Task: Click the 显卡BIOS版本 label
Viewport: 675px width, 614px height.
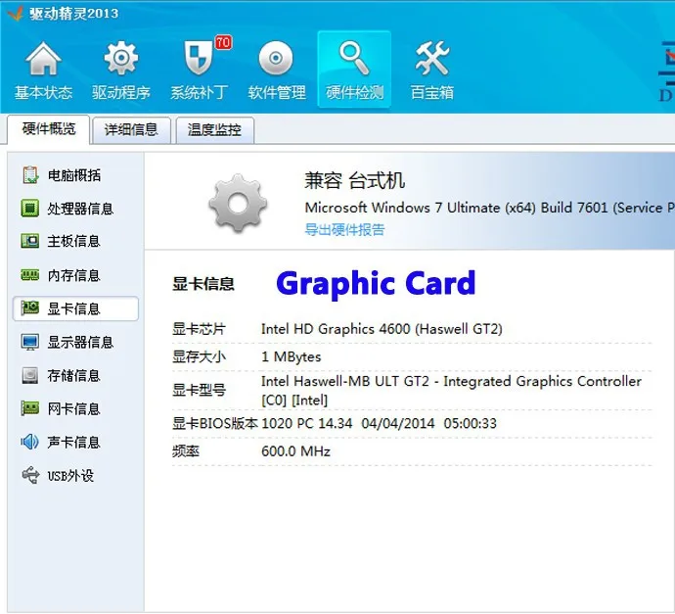Action: (x=215, y=424)
